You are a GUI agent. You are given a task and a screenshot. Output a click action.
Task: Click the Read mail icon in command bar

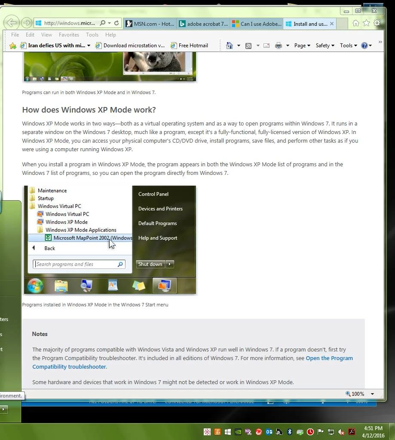pos(266,46)
